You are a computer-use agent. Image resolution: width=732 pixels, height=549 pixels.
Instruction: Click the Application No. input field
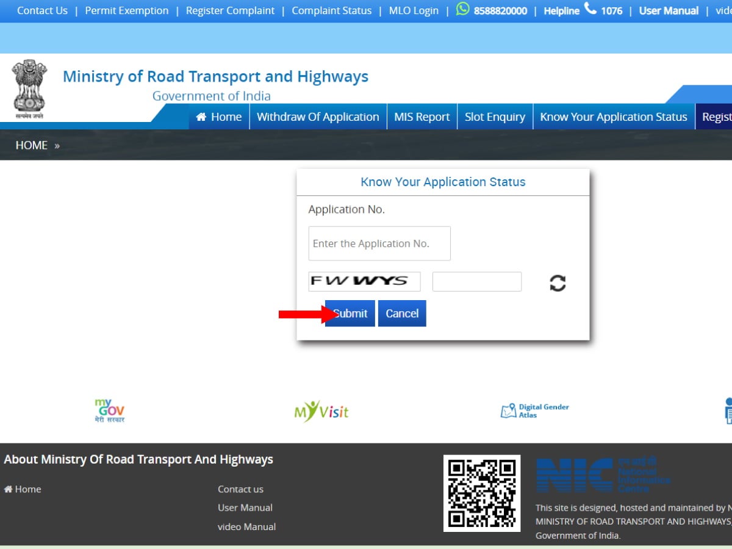(379, 243)
